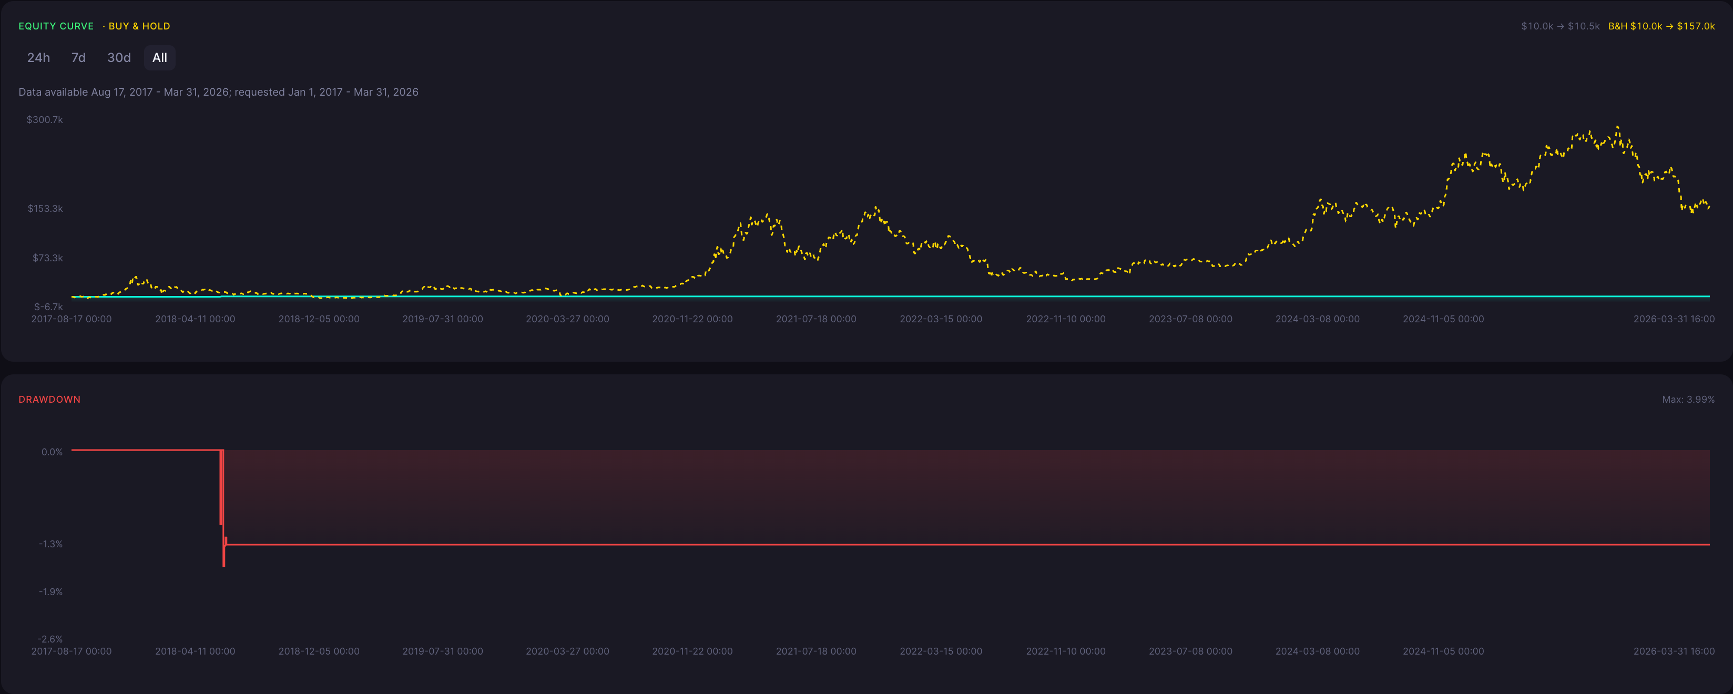Click equity chart 2026-03-31 16:00 date label
This screenshot has height=694, width=1733.
pos(1674,319)
